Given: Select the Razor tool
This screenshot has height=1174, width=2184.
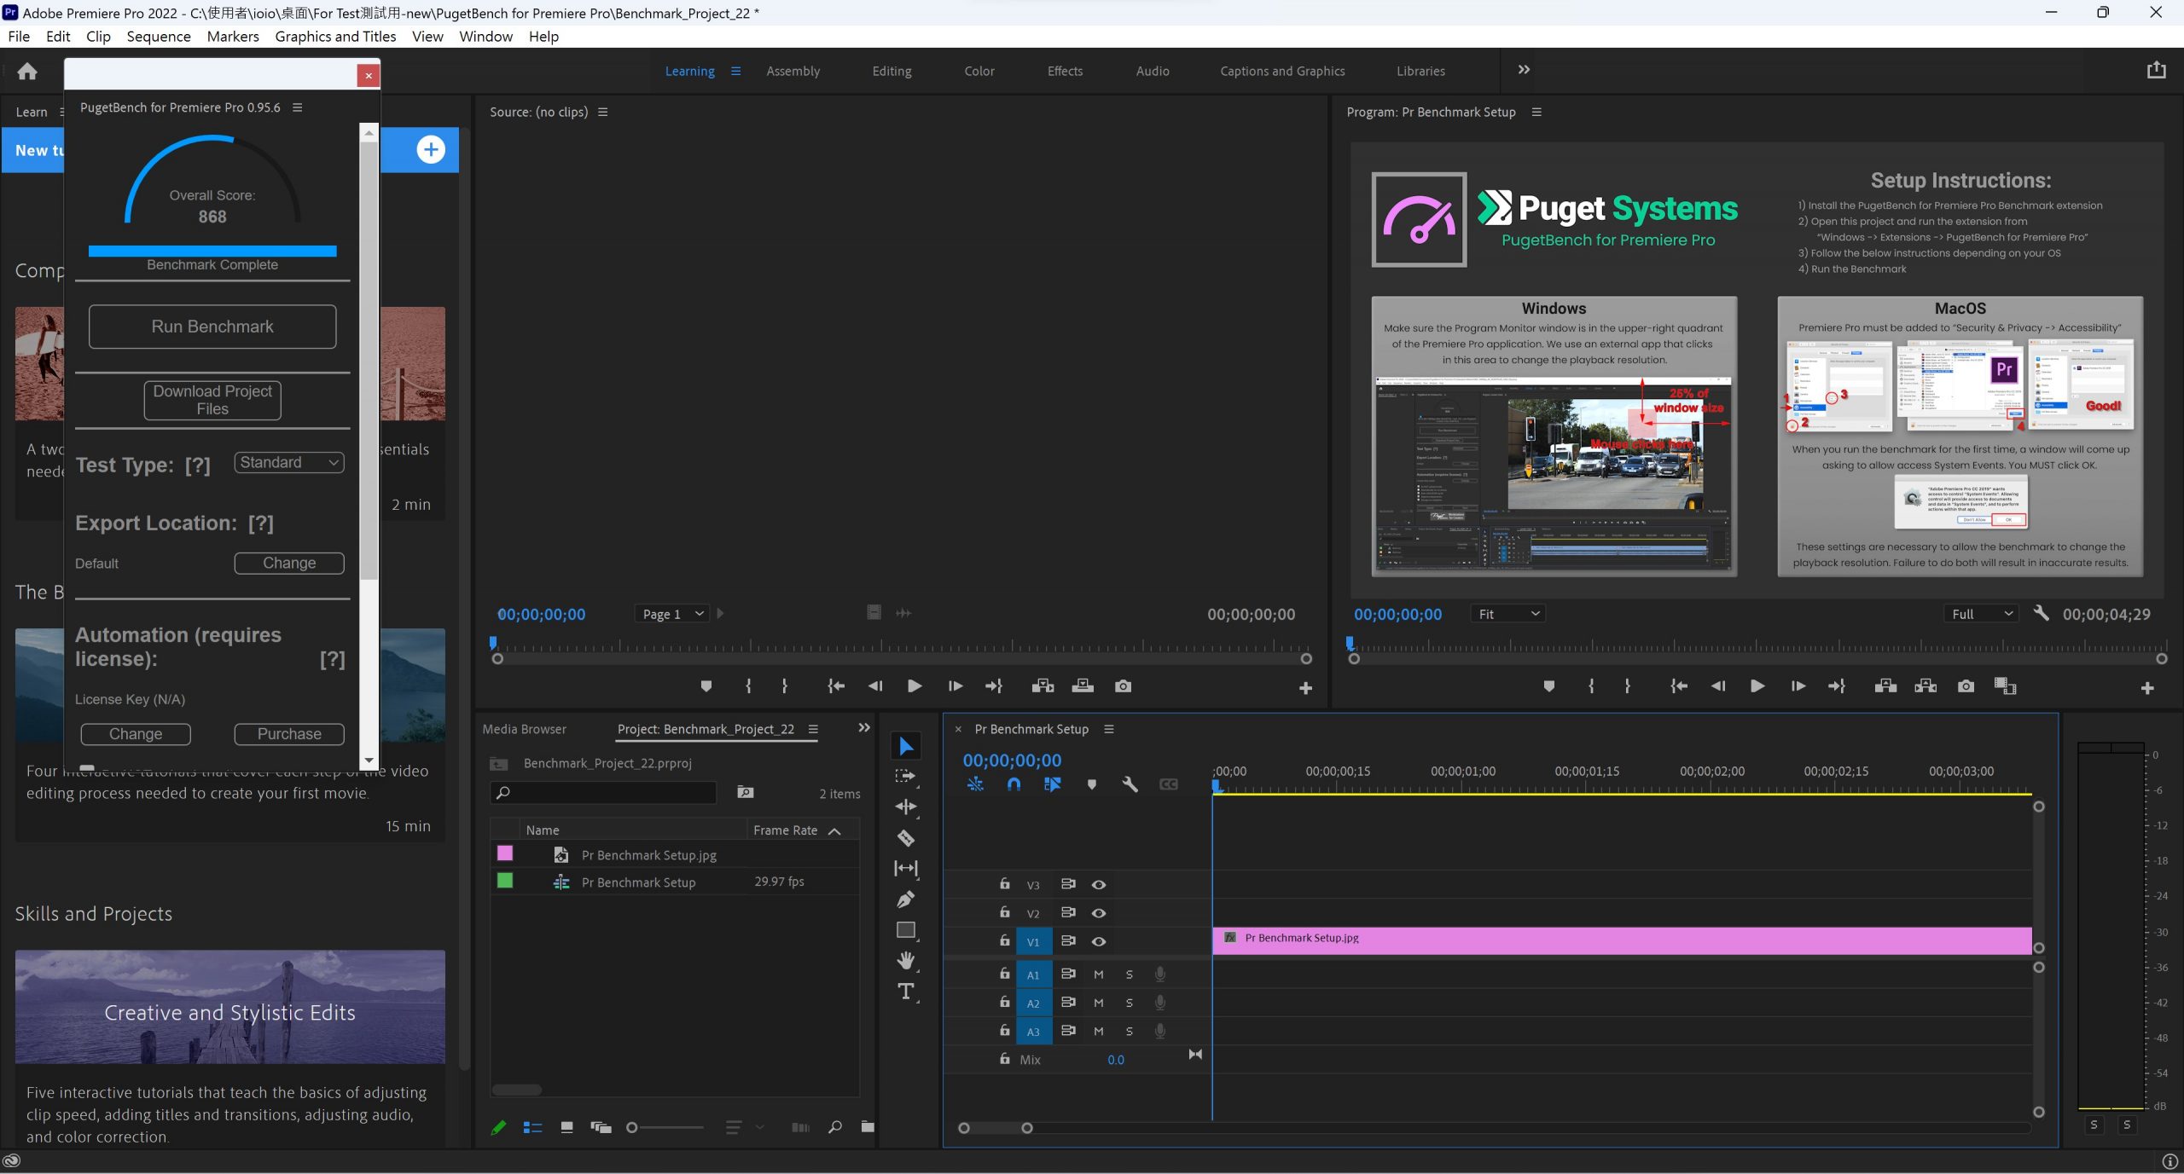Looking at the screenshot, I should tap(906, 838).
